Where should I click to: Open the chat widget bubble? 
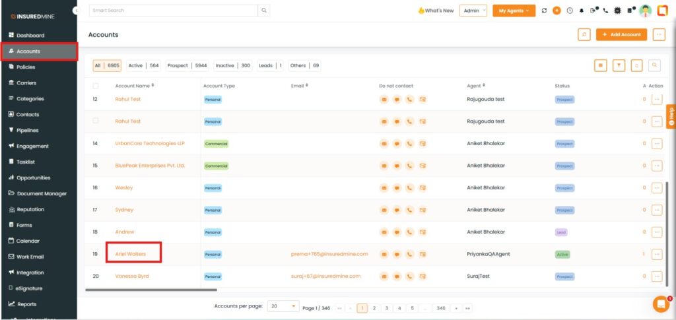[x=660, y=304]
